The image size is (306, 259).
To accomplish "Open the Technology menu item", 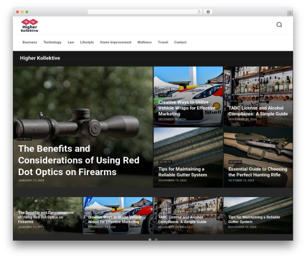I will tap(52, 42).
